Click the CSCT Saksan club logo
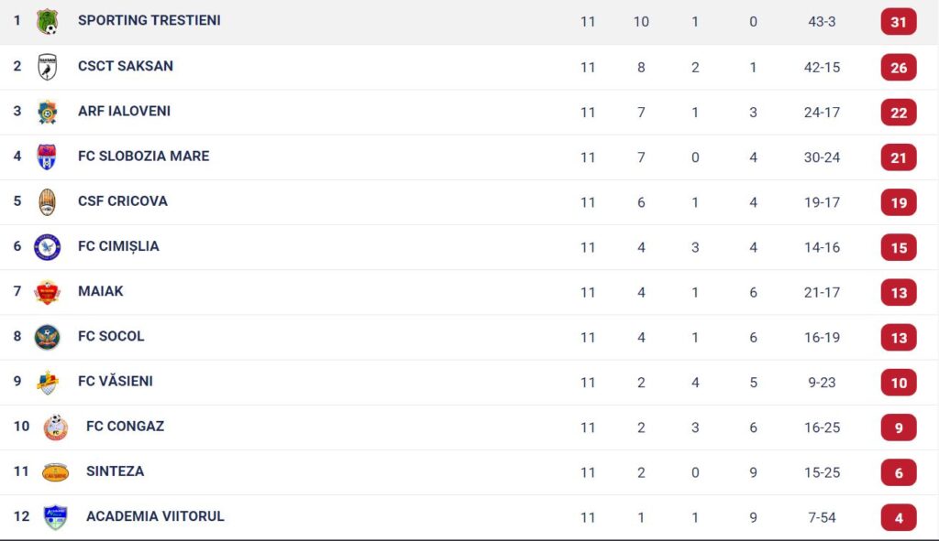 click(48, 67)
